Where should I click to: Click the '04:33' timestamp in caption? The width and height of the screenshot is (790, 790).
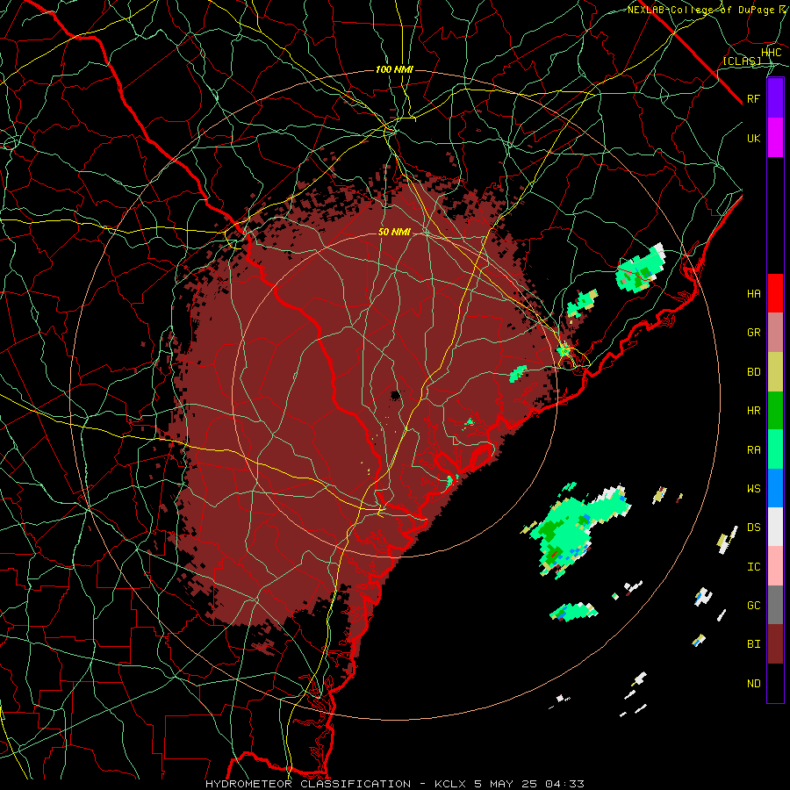564,784
